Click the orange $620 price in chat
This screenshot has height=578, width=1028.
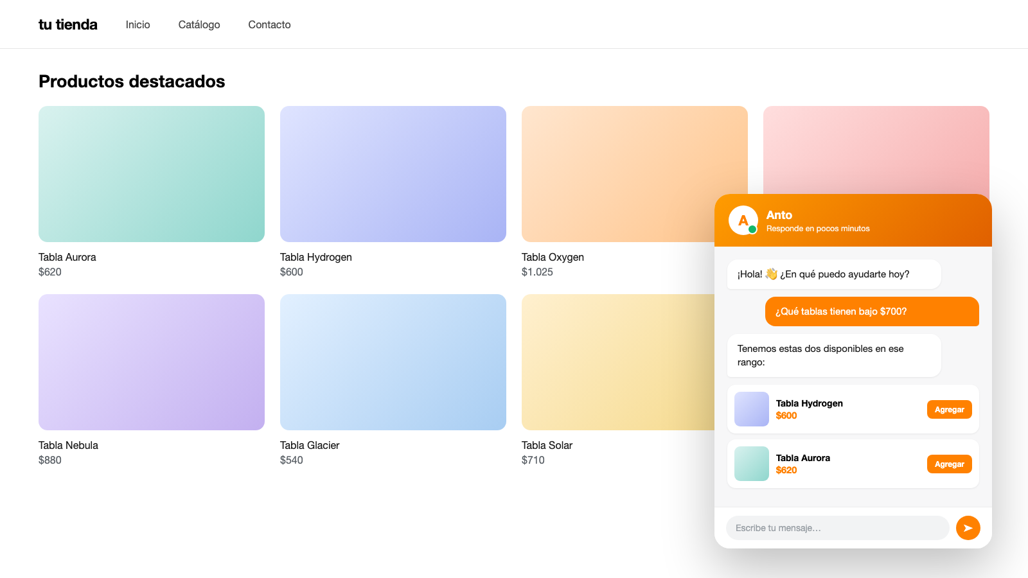pyautogui.click(x=786, y=470)
